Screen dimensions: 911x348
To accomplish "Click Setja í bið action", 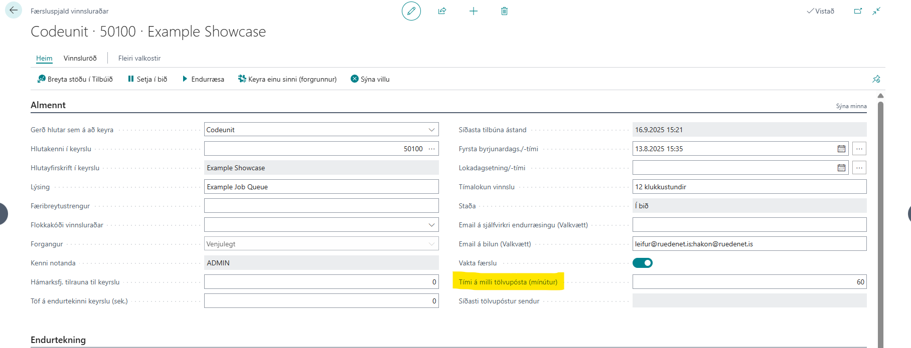I will click(147, 79).
